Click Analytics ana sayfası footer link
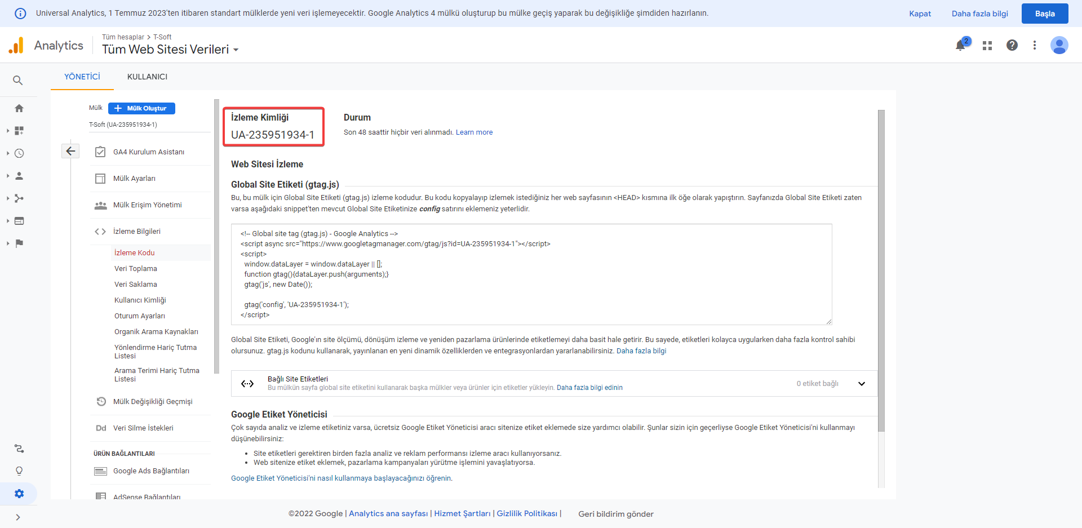 388,514
